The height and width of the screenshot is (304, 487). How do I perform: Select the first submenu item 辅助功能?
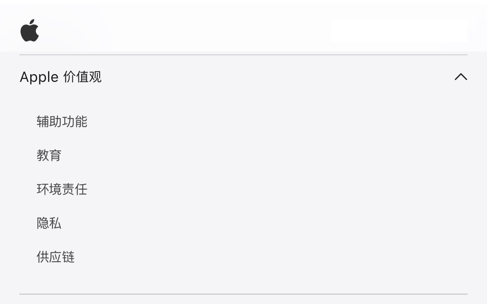[x=62, y=121]
